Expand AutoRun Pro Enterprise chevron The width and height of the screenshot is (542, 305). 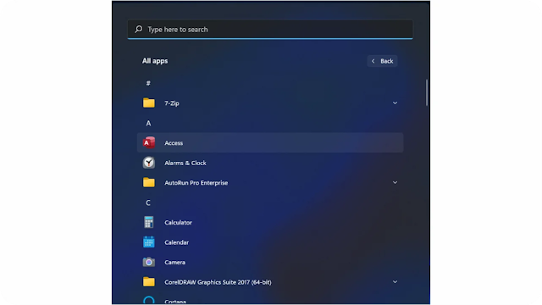click(x=395, y=182)
